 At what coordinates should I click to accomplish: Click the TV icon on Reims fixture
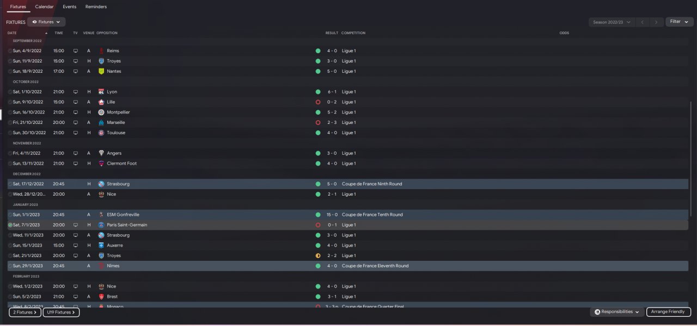pyautogui.click(x=76, y=51)
